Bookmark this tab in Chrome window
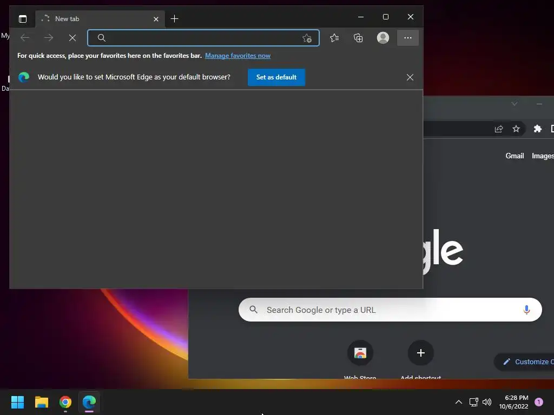The image size is (554, 415). [x=516, y=129]
